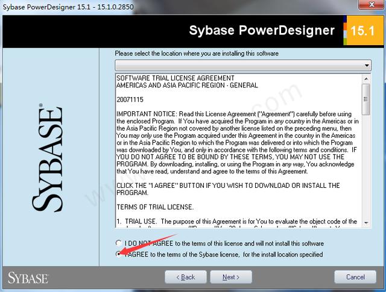The image size is (386, 292).
Task: Click the TERMS OF TRIAL LICENSE line
Action: [x=155, y=207]
